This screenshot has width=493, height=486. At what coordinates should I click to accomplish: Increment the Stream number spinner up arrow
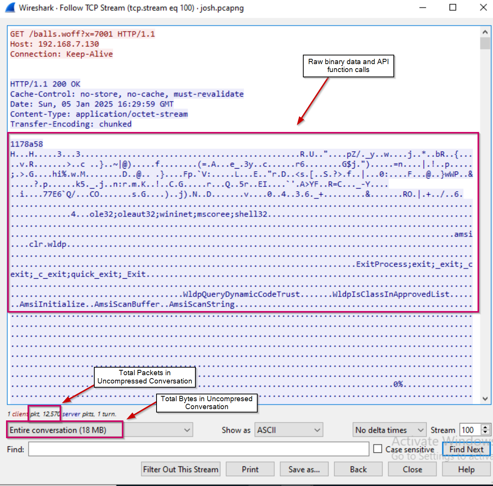pyautogui.click(x=485, y=427)
